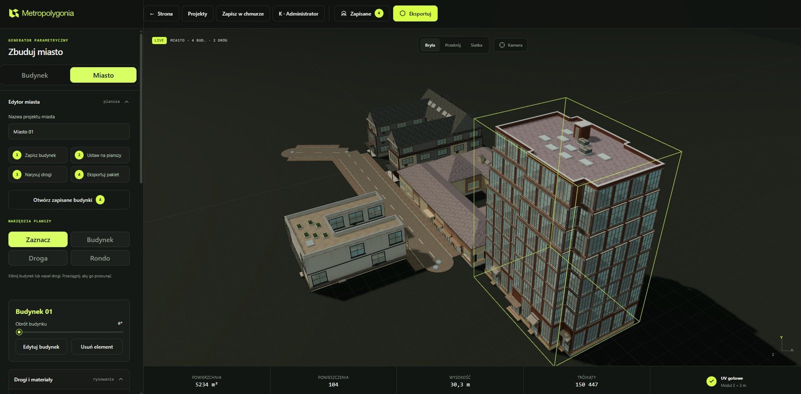Click the Edytuj budynek button
The height and width of the screenshot is (394, 801).
pos(41,346)
